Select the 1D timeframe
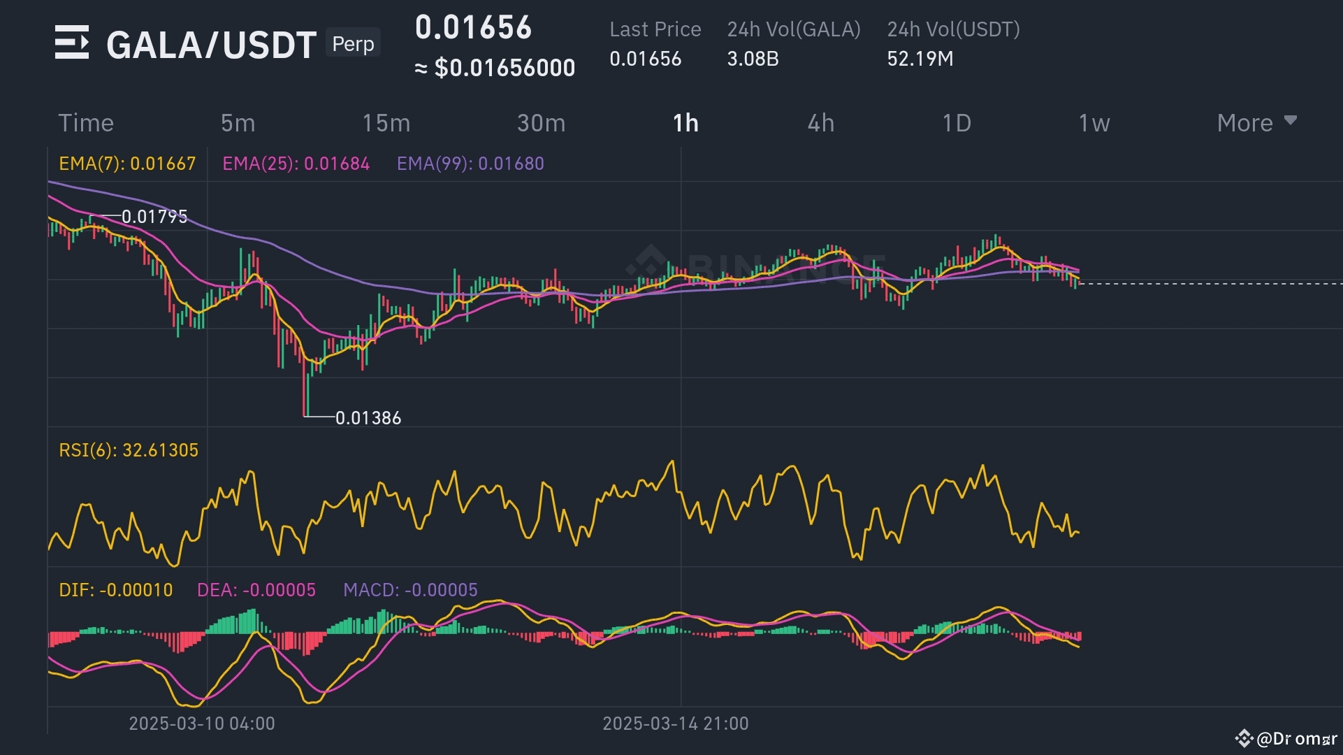1343x755 pixels. coord(957,123)
